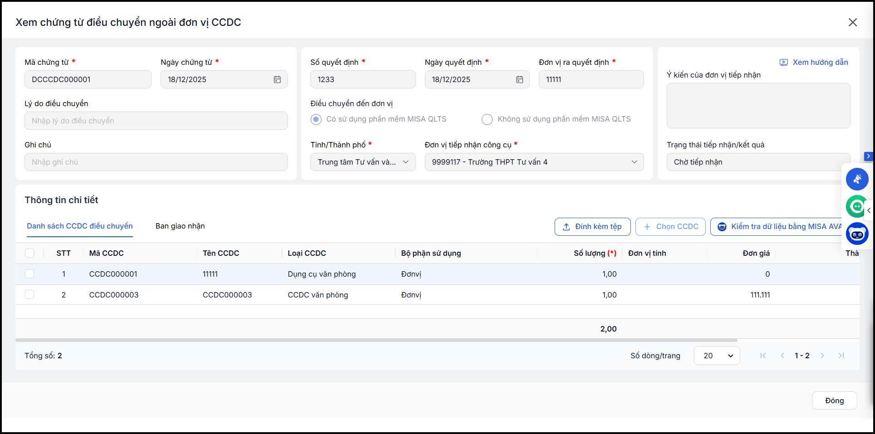Select Không sử dụng phần mềm MISA QLTS radio
The height and width of the screenshot is (434, 875).
487,119
